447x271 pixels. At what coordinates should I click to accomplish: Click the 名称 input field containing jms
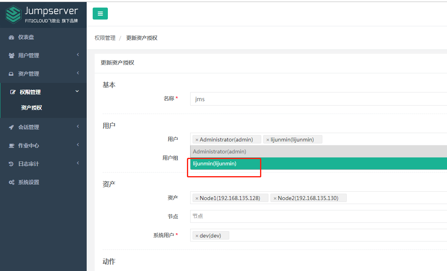[x=318, y=99]
